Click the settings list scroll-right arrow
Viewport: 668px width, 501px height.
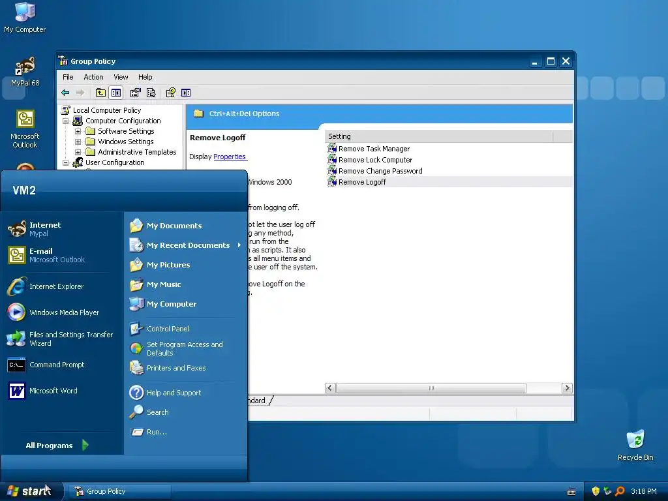567,388
